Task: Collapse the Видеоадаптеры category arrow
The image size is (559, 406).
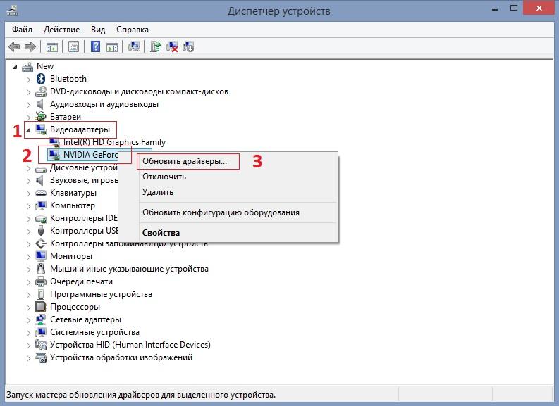Action: click(x=28, y=130)
